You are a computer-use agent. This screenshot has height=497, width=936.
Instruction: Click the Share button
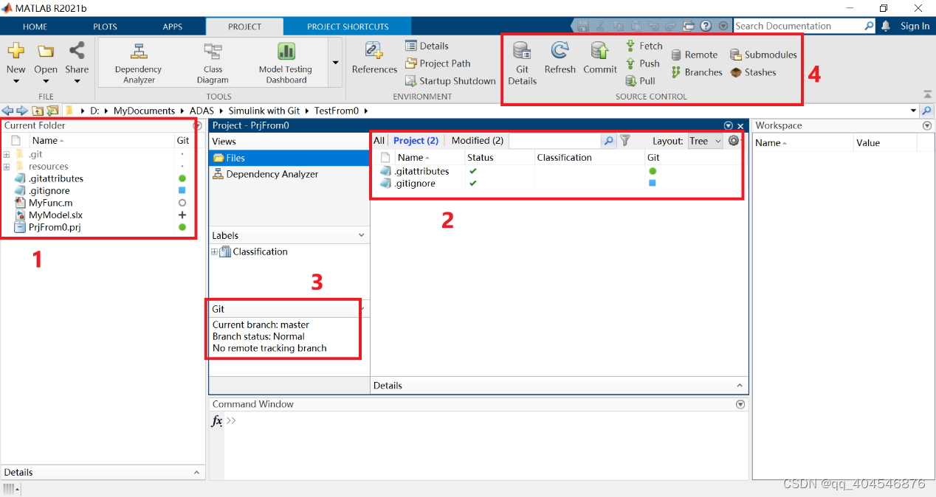coord(77,63)
